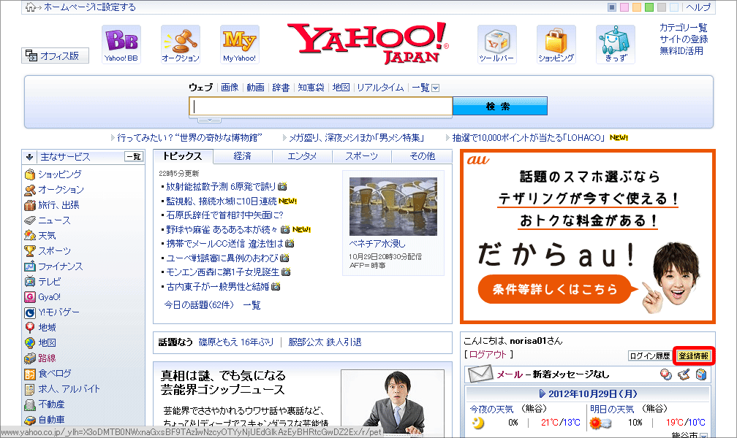Screen dimensions: 737x438
Task: Click the first small icon right of メール row
Action: point(666,374)
